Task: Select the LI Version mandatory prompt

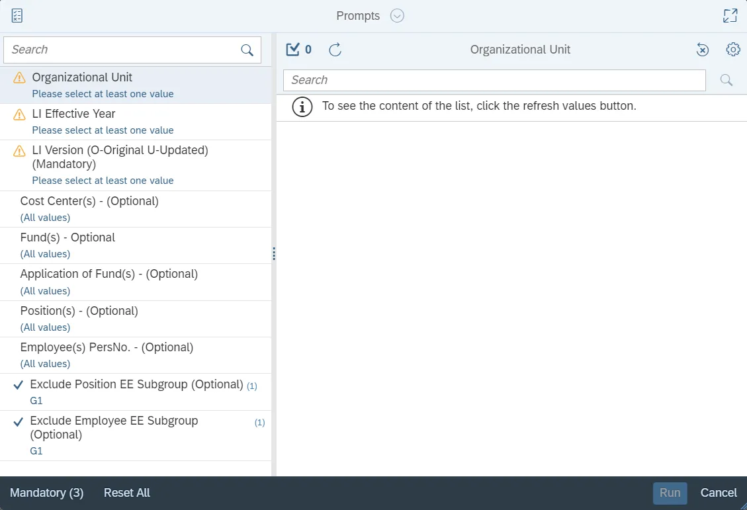Action: tap(120, 157)
